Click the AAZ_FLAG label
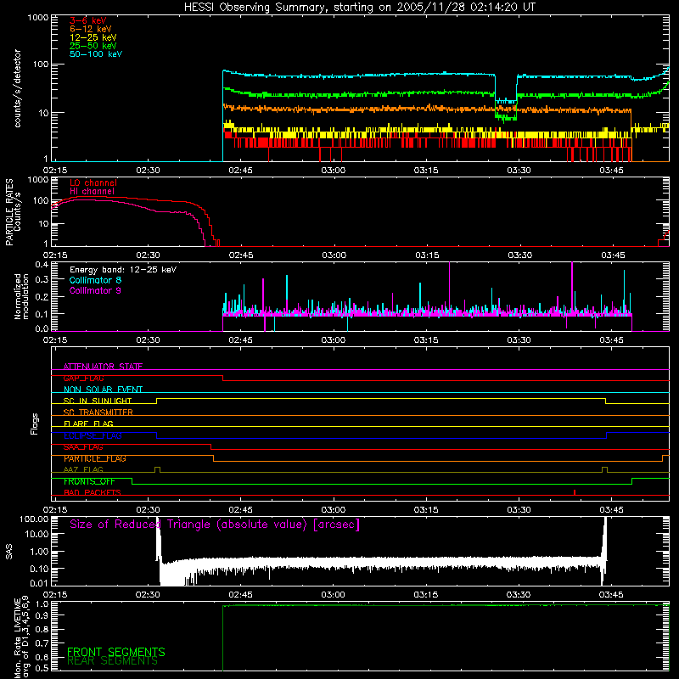This screenshot has width=679, height=679. tap(83, 469)
